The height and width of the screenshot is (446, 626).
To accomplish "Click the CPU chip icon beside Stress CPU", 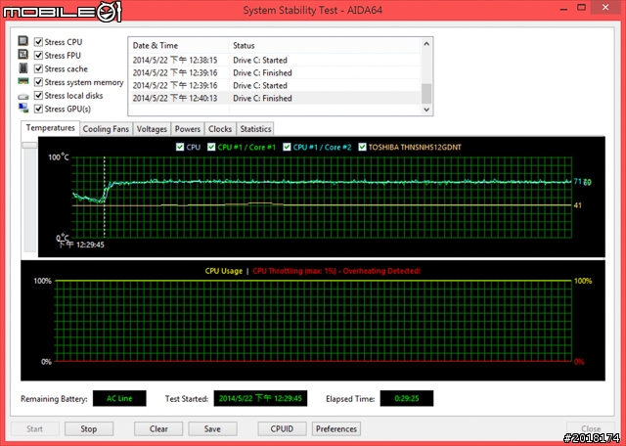I will click(23, 41).
